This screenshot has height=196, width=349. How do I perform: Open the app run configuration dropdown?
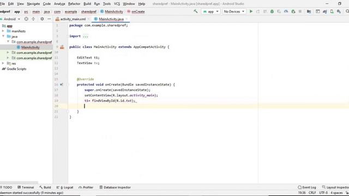(210, 11)
